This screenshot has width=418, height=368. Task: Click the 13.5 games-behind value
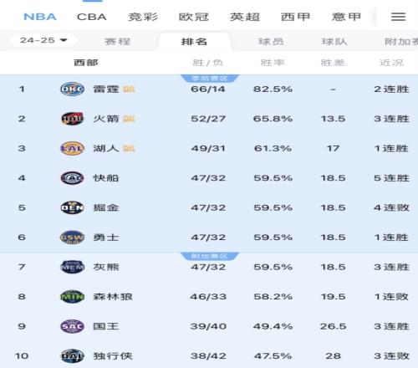(x=333, y=119)
